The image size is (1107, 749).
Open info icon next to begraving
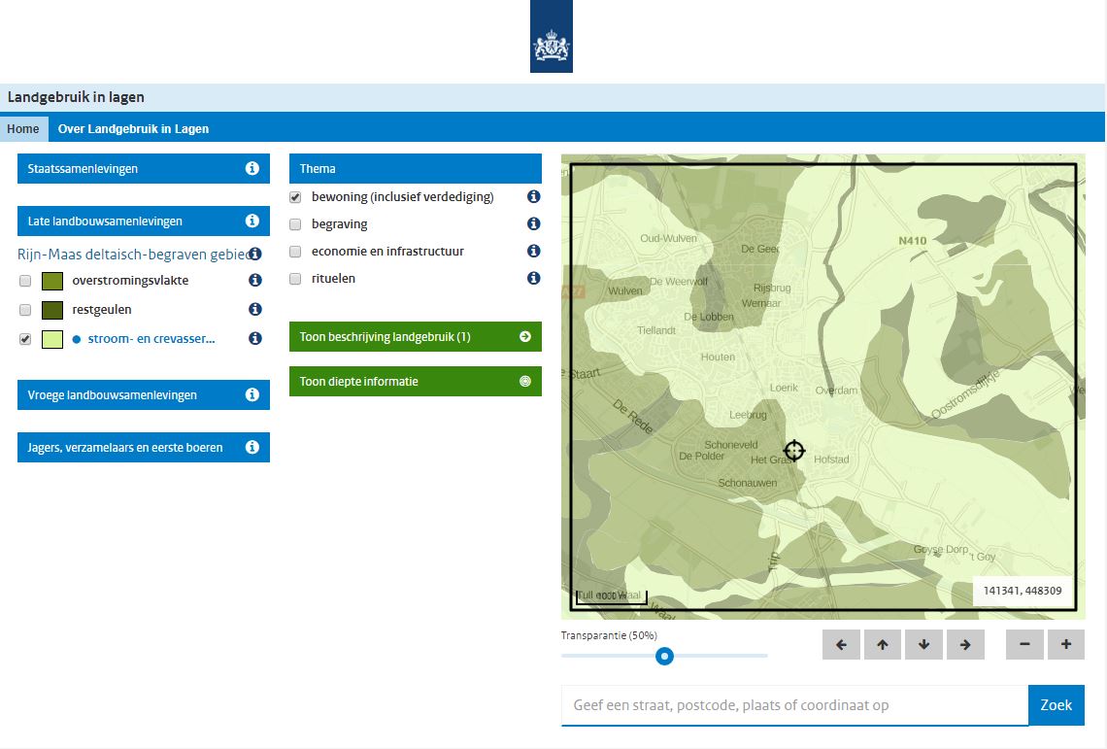point(533,224)
